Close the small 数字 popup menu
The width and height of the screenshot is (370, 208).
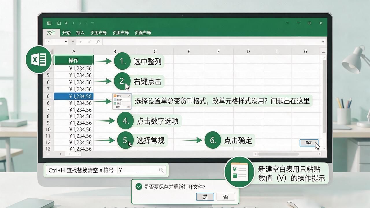tap(129, 96)
